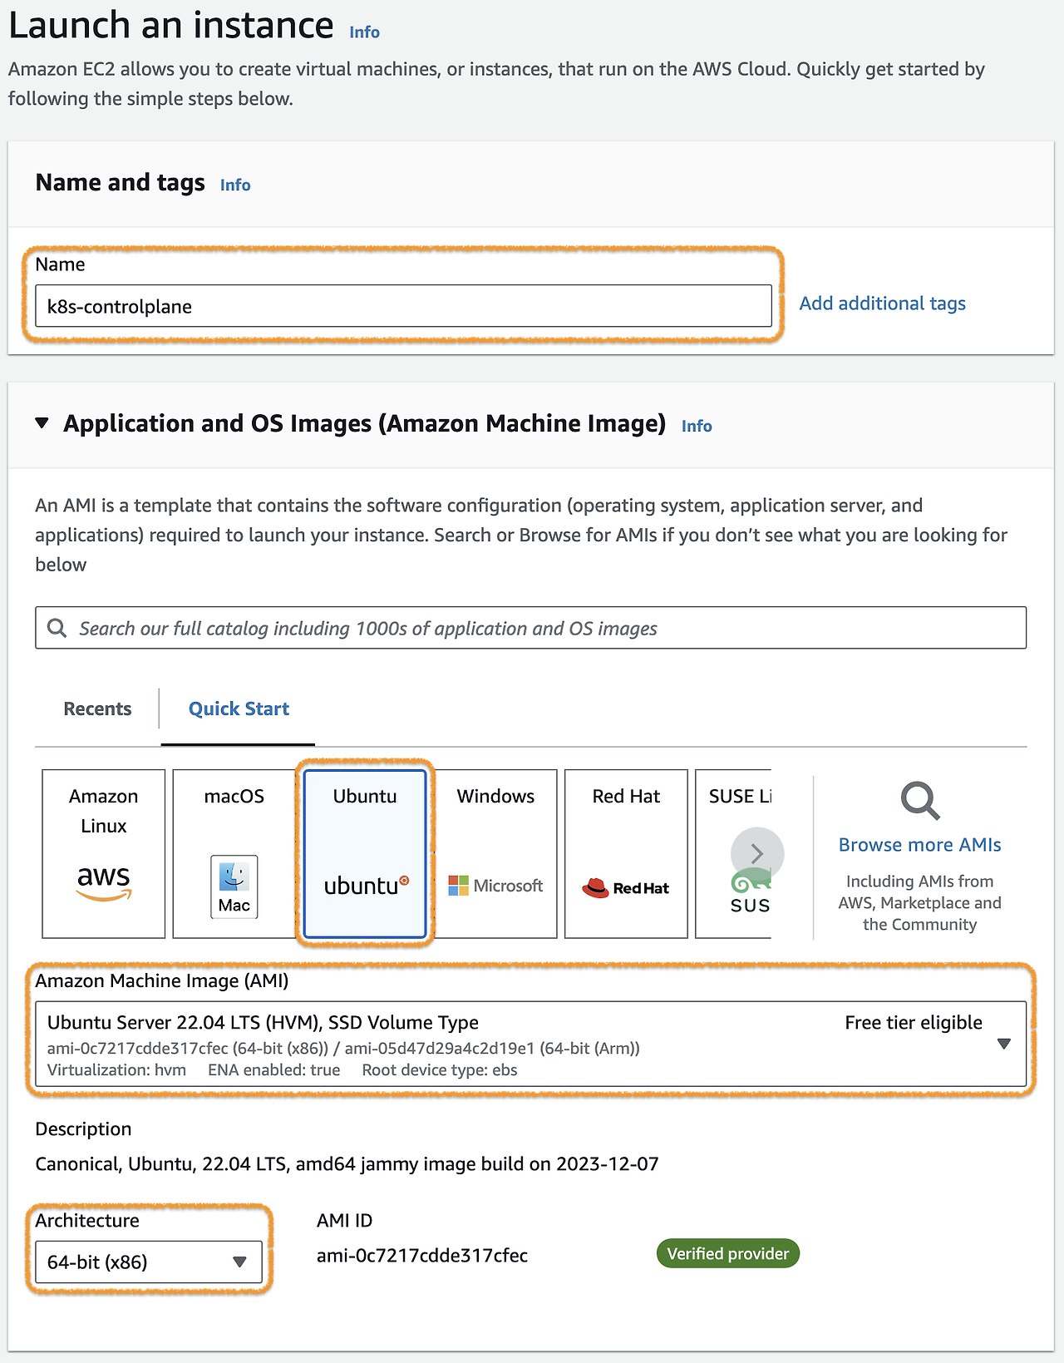Select the macOS AMI card
The width and height of the screenshot is (1064, 1363).
234,854
